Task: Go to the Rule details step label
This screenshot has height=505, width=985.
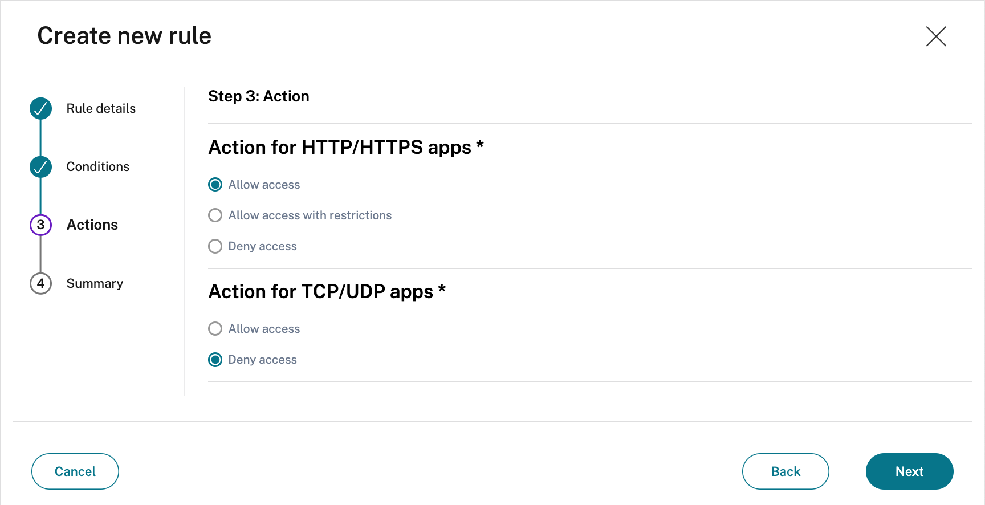Action: [101, 108]
